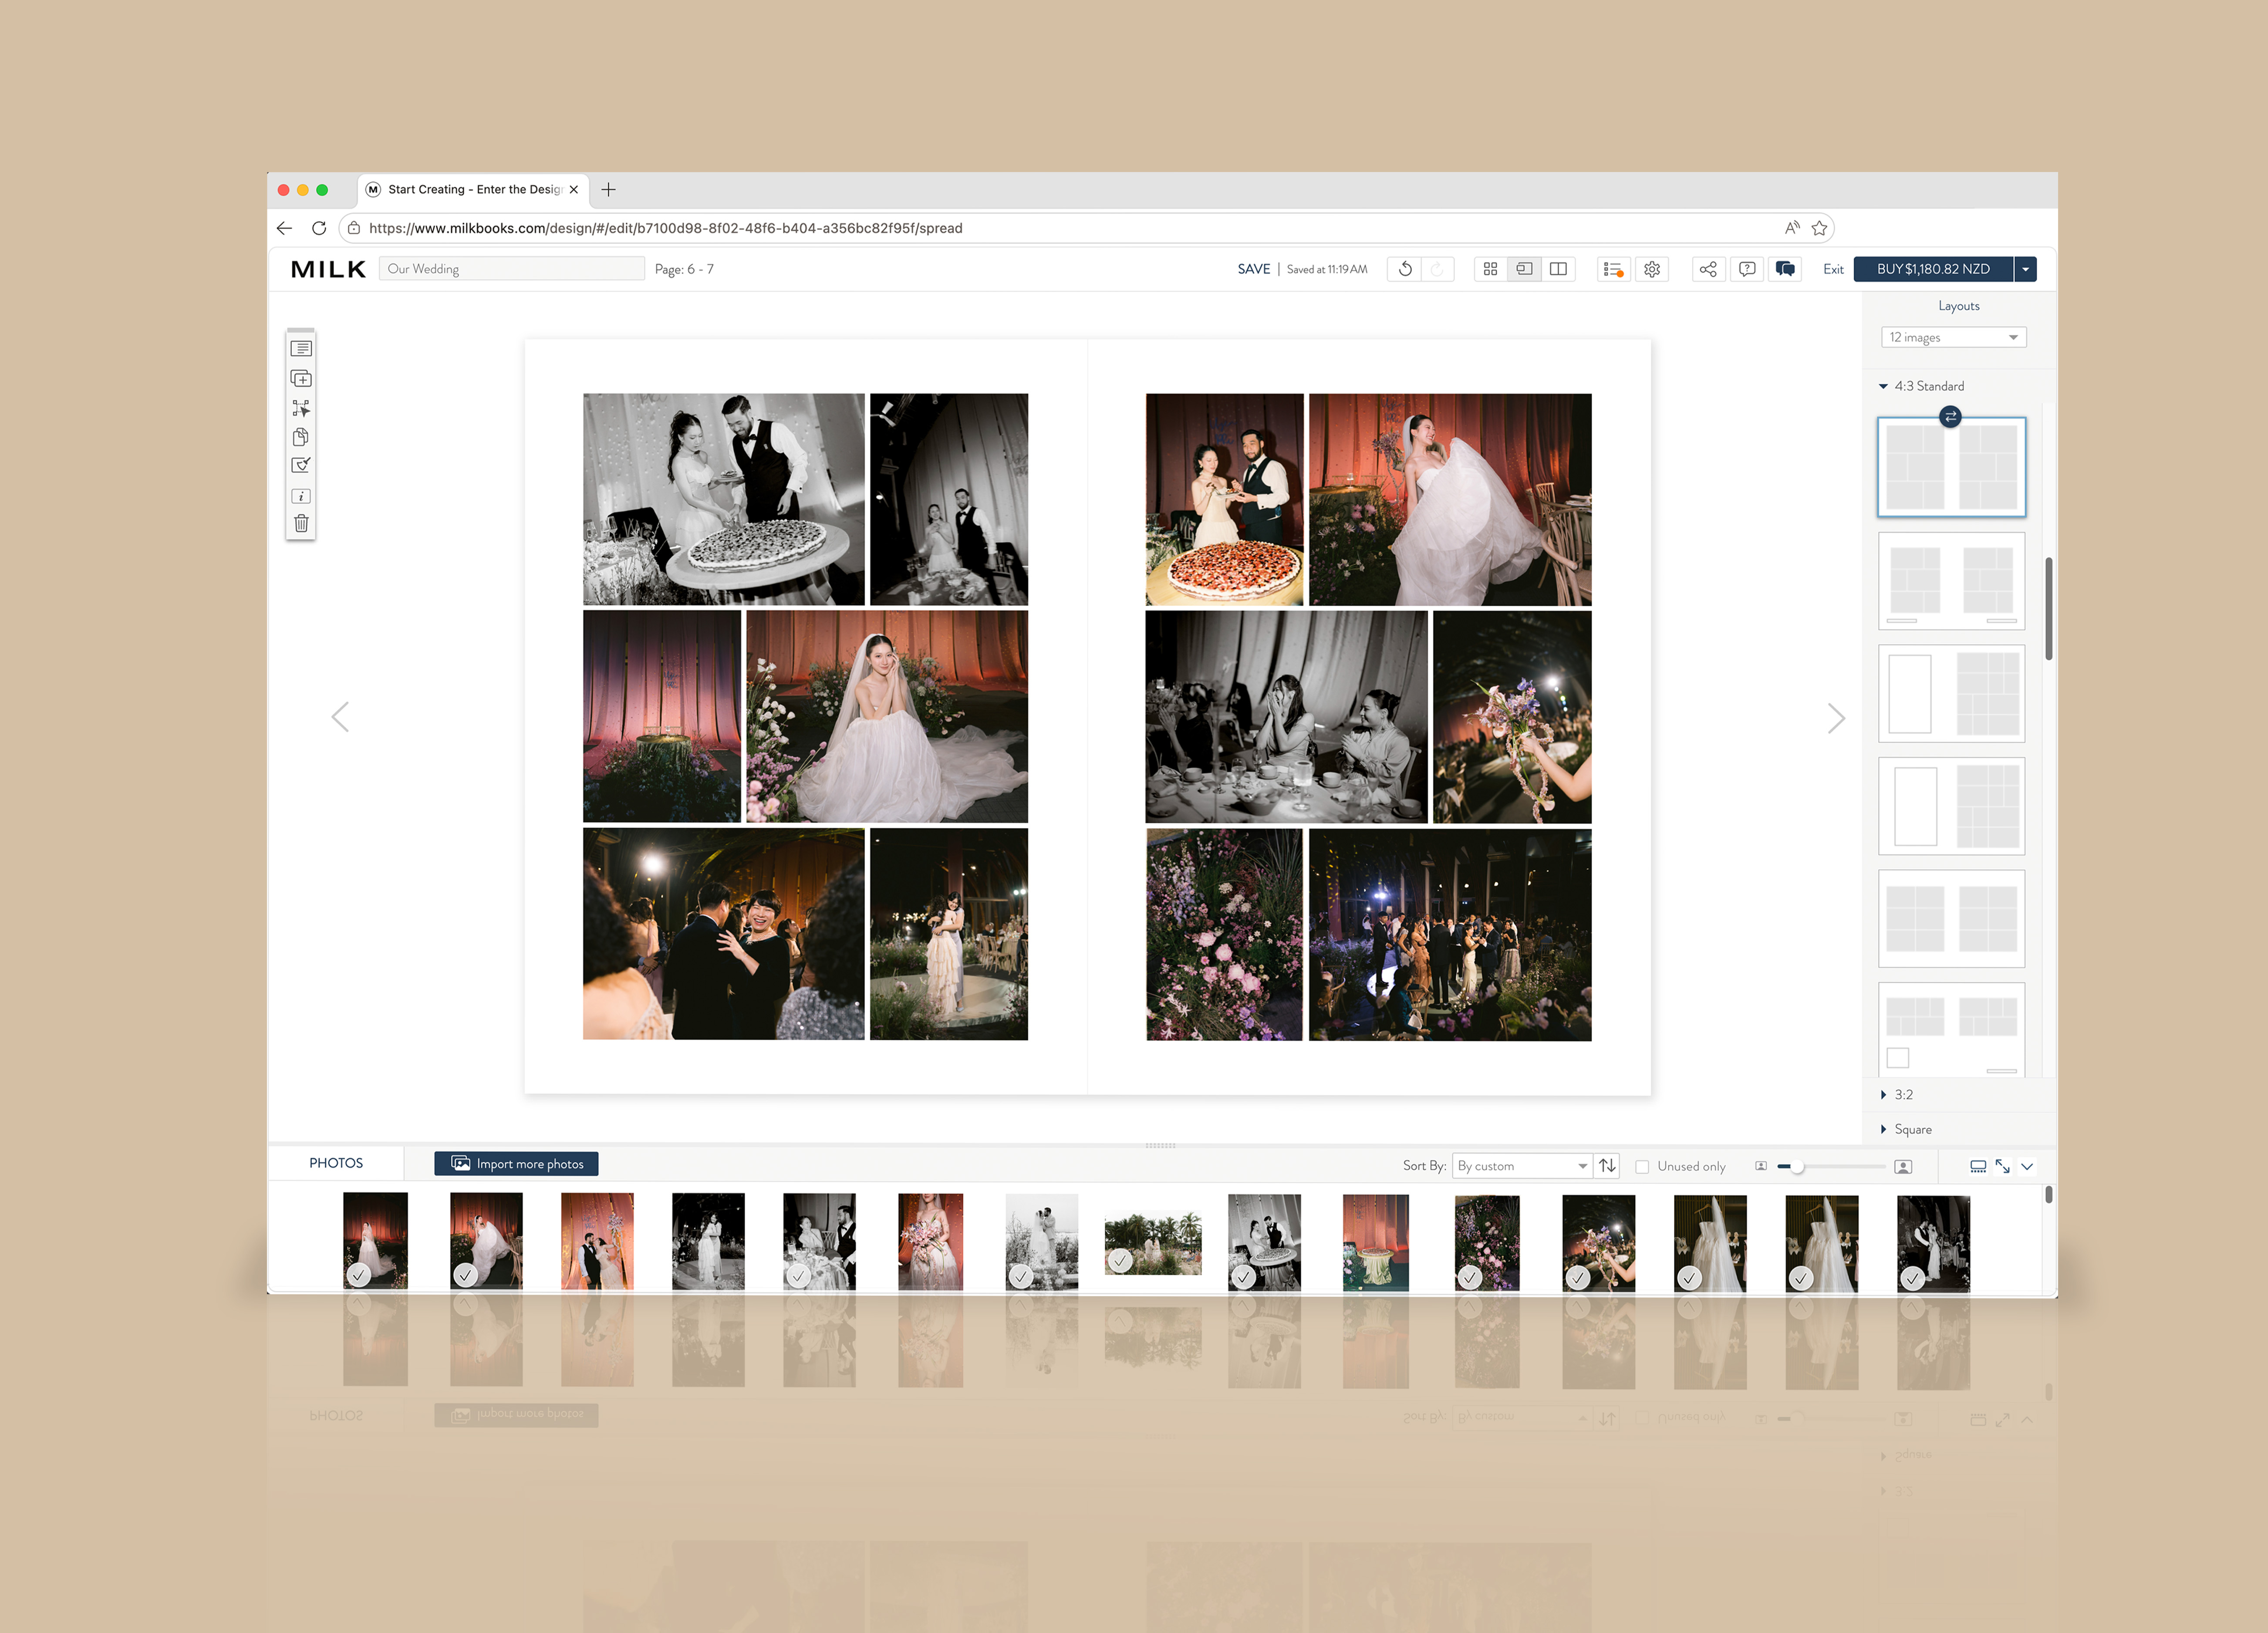Click the copy pages icon in toolbar

click(301, 437)
